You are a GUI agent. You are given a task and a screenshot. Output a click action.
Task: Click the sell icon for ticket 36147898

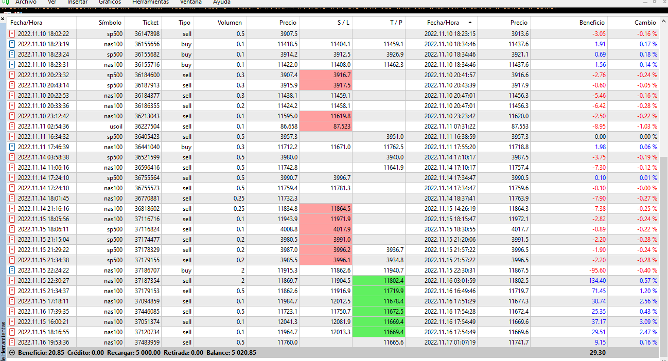click(x=12, y=34)
